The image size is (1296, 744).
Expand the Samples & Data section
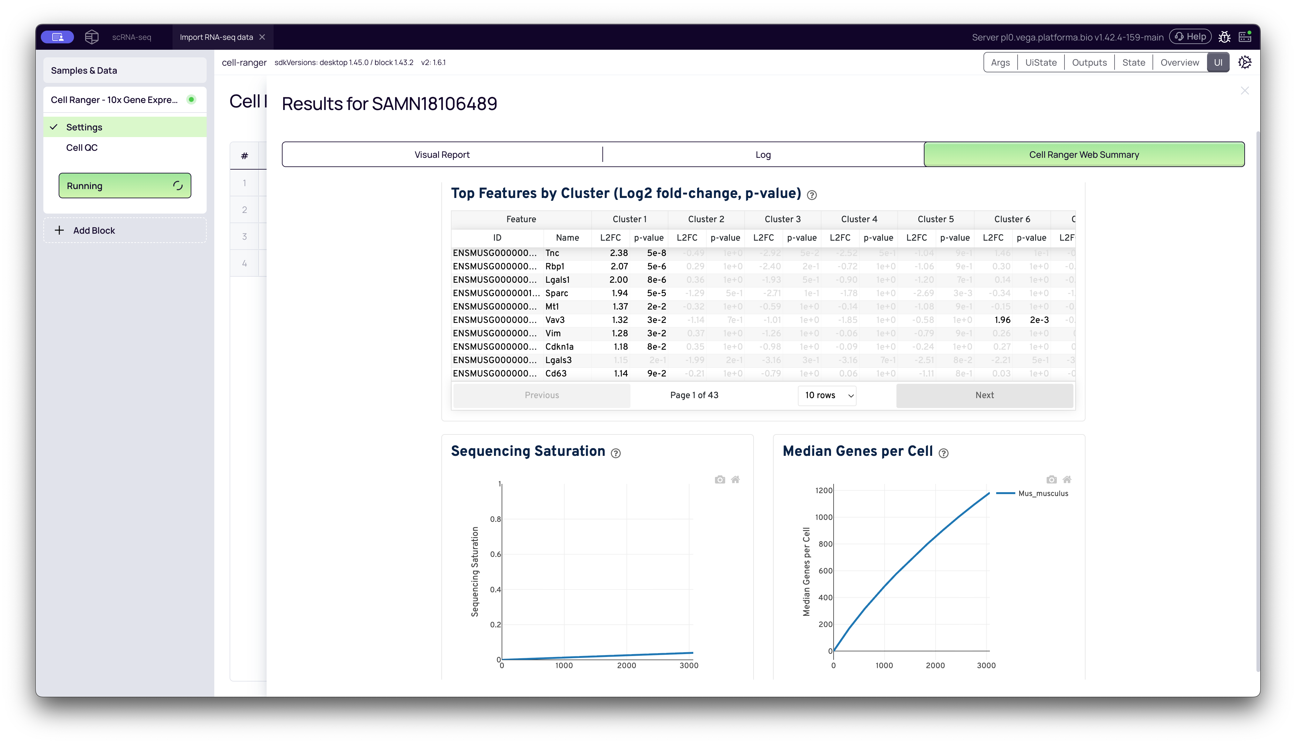pos(83,70)
